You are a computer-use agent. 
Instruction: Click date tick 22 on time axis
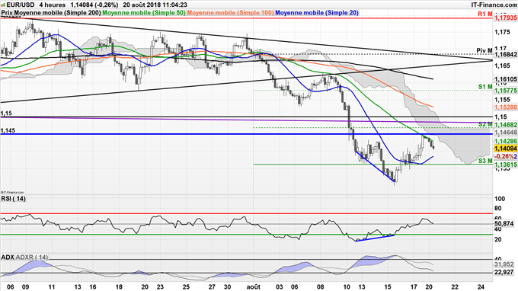(x=455, y=286)
